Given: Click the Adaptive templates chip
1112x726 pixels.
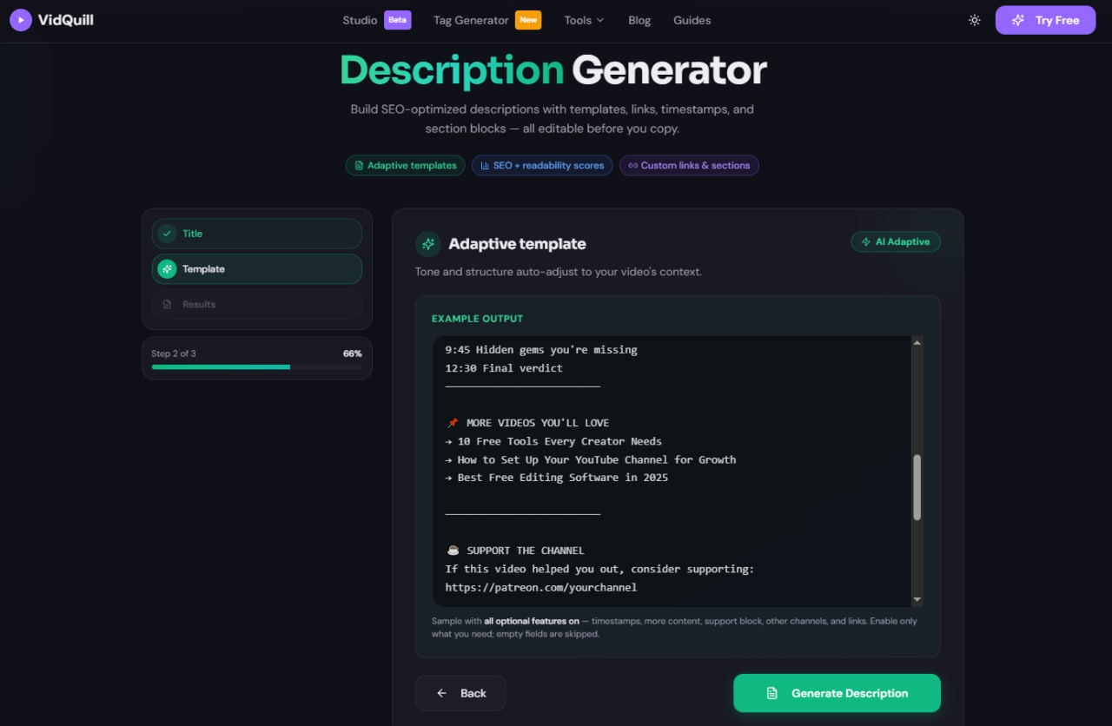Looking at the screenshot, I should pos(405,165).
